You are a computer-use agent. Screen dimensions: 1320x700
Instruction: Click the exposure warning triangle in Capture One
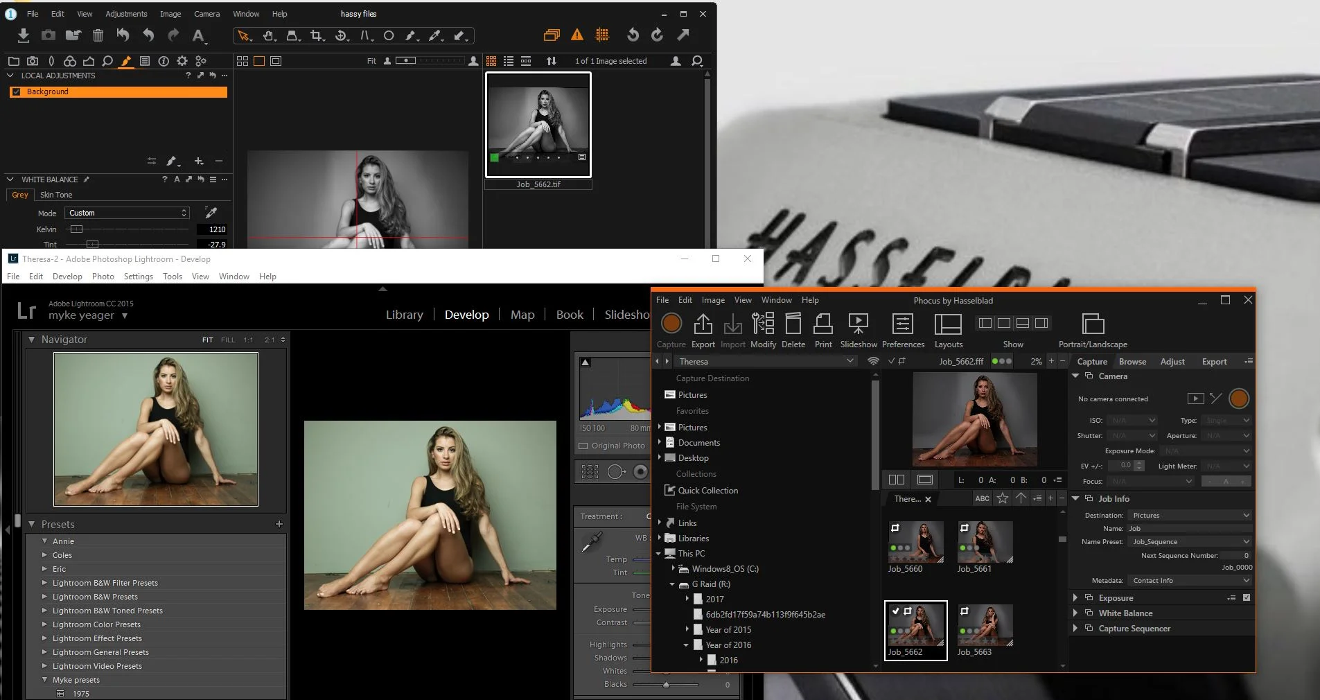point(577,35)
